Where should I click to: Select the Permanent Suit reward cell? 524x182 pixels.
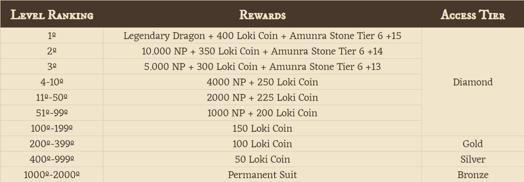coord(262,175)
